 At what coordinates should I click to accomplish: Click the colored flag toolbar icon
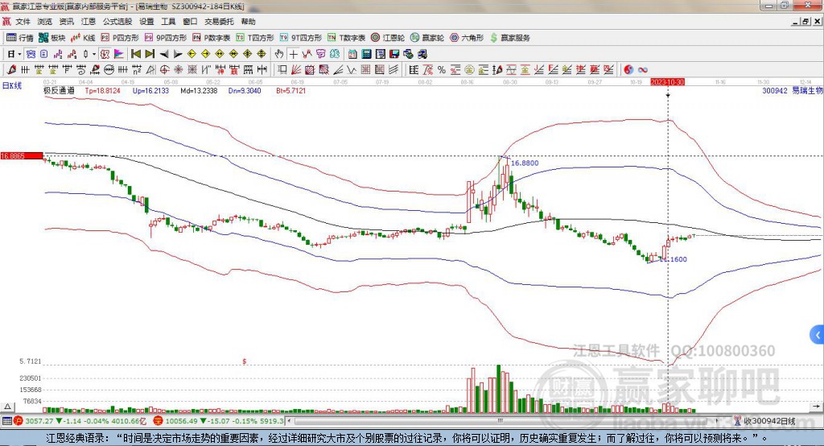(x=119, y=54)
